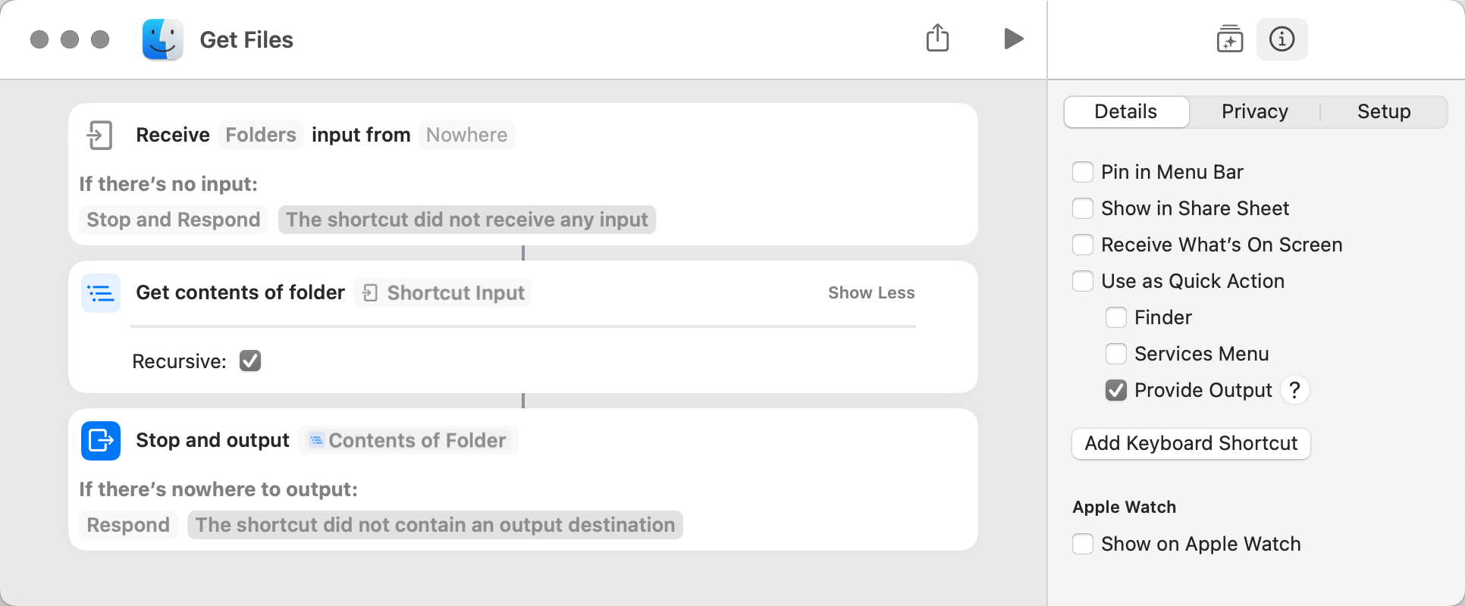
Task: Run the shortcut with the play button
Action: (1013, 39)
